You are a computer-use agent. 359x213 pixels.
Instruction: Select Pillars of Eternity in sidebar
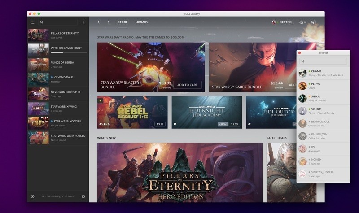point(58,35)
